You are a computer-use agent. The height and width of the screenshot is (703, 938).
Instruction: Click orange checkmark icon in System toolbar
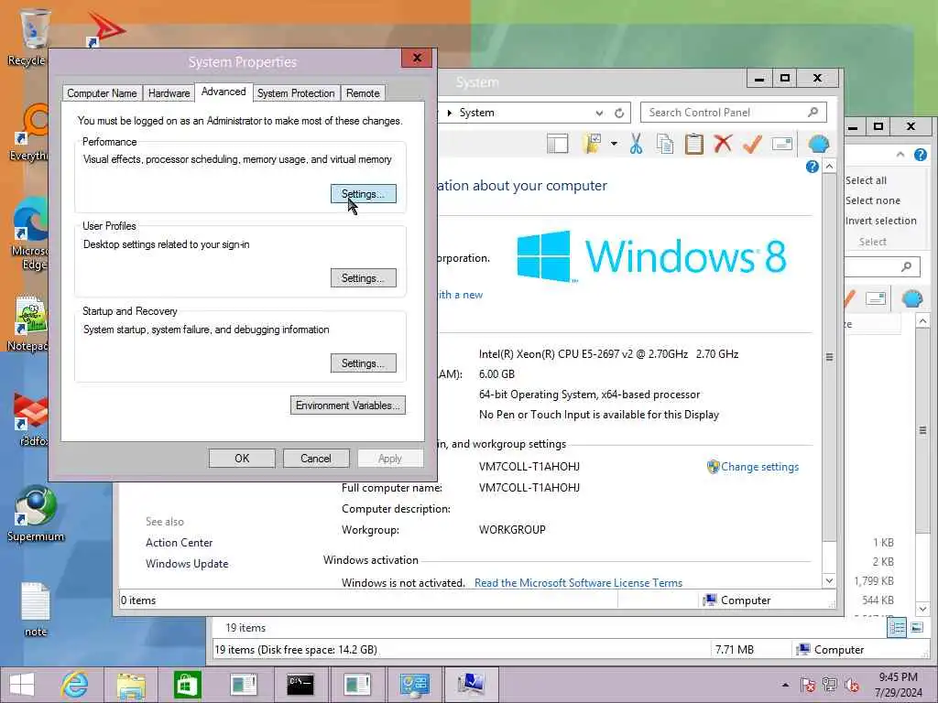point(752,144)
